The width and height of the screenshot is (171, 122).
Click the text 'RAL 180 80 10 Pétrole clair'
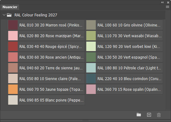point(121,68)
